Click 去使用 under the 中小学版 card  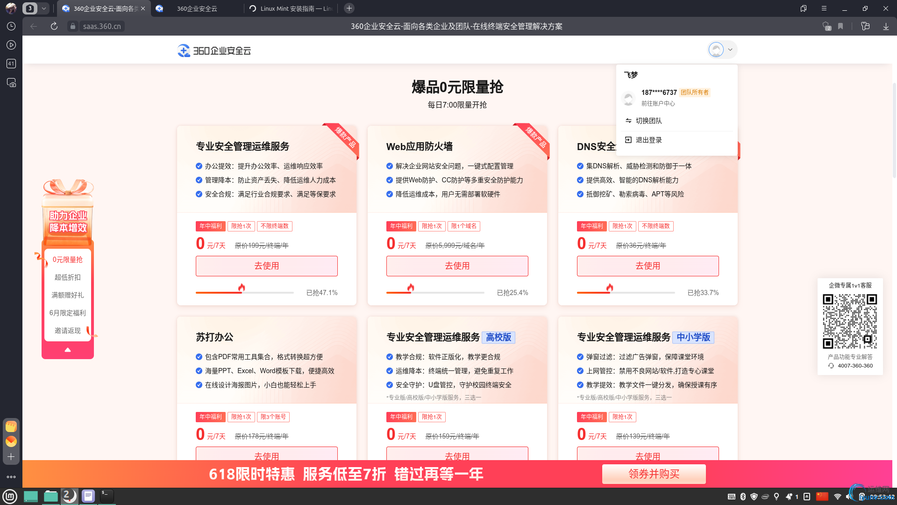pyautogui.click(x=648, y=454)
